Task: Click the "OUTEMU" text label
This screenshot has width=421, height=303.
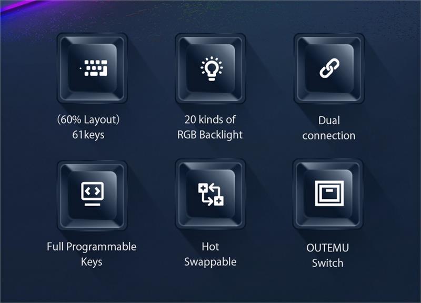Action: click(x=327, y=248)
